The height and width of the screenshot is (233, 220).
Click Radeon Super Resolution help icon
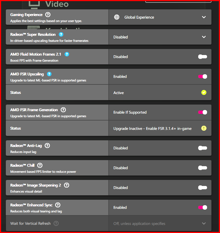[61, 34]
